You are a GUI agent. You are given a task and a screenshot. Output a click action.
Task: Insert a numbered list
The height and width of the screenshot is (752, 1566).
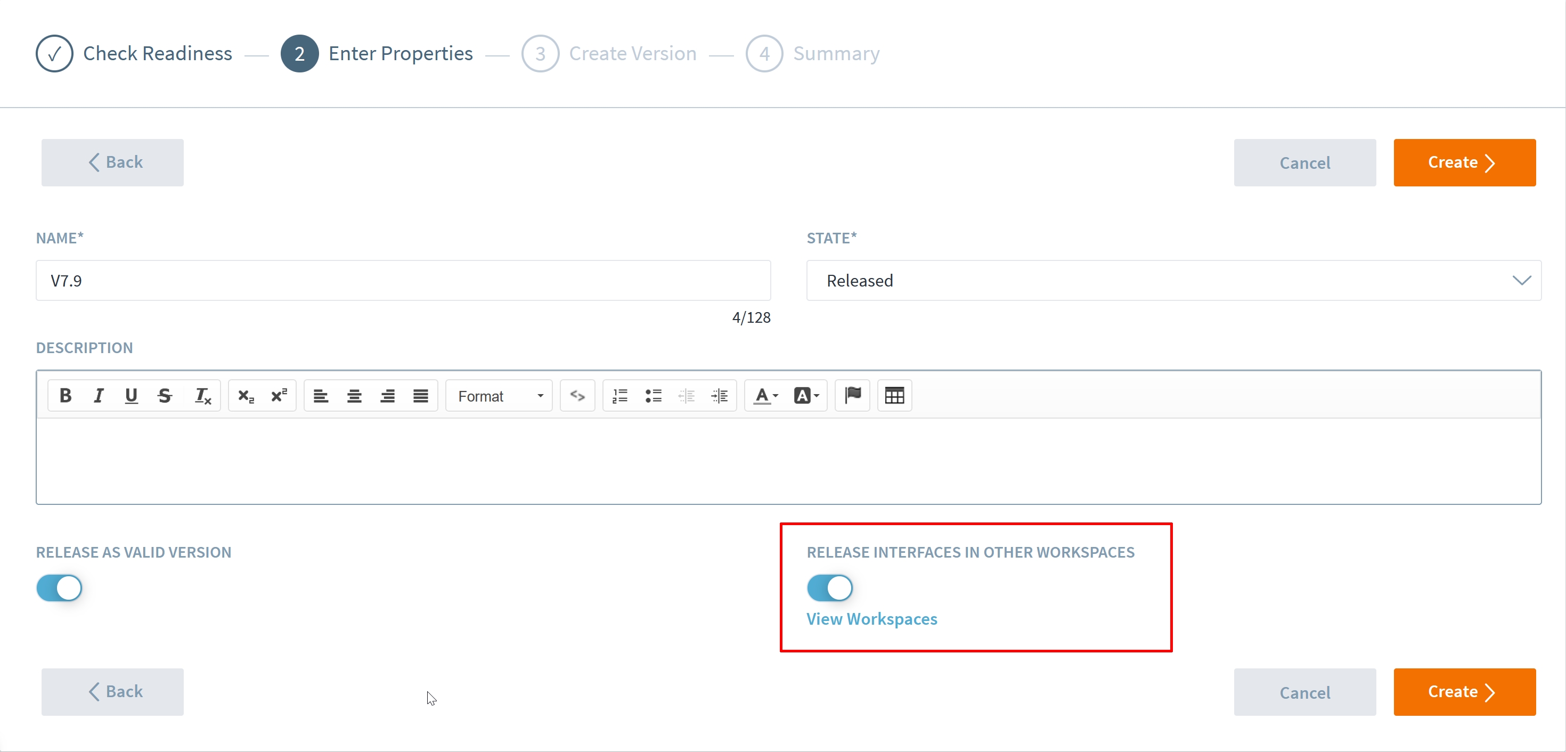pyautogui.click(x=619, y=396)
